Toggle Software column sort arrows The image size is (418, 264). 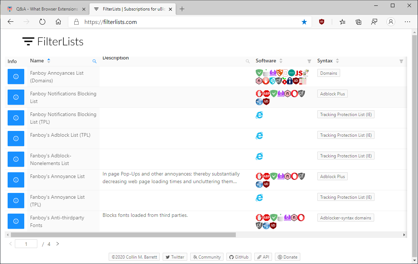click(x=281, y=61)
